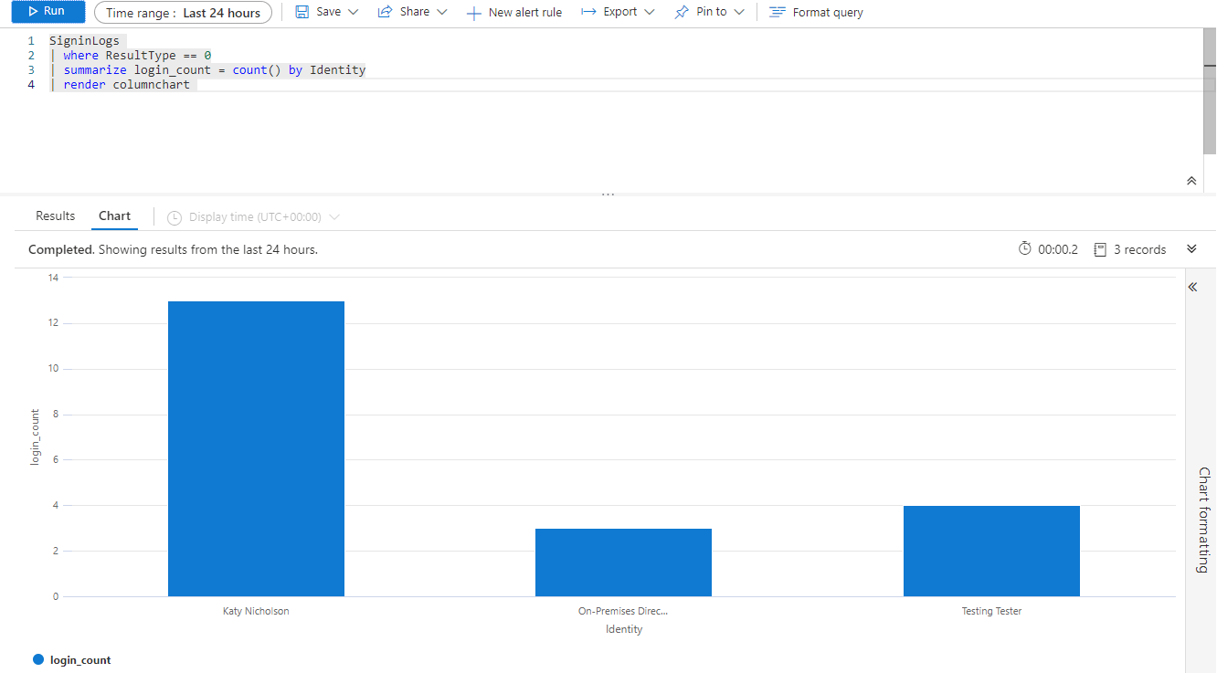Click the Export arrow icon
Screen dimensions: 1217x673
[588, 12]
